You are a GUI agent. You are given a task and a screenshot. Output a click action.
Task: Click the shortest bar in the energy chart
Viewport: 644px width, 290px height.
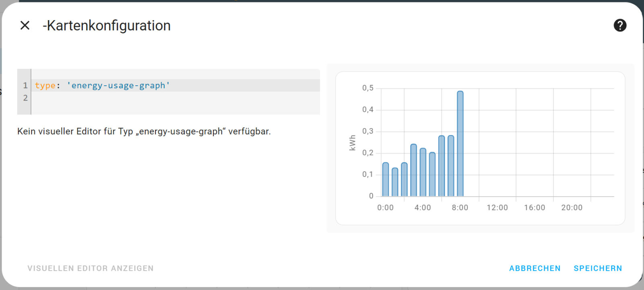coord(395,183)
